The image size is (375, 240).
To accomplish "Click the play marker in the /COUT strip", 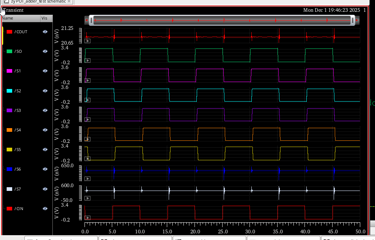I will coord(87,41).
